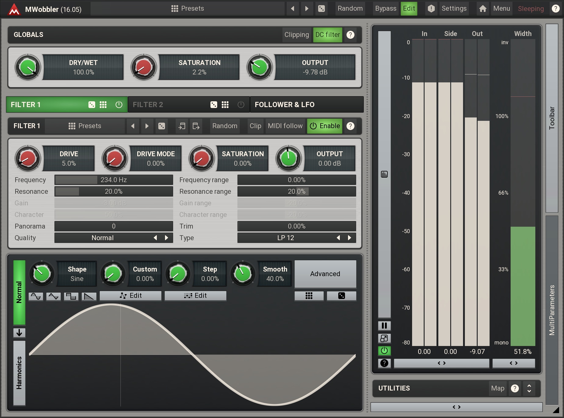
Task: Select the triangle wave shape icon
Action: click(53, 296)
